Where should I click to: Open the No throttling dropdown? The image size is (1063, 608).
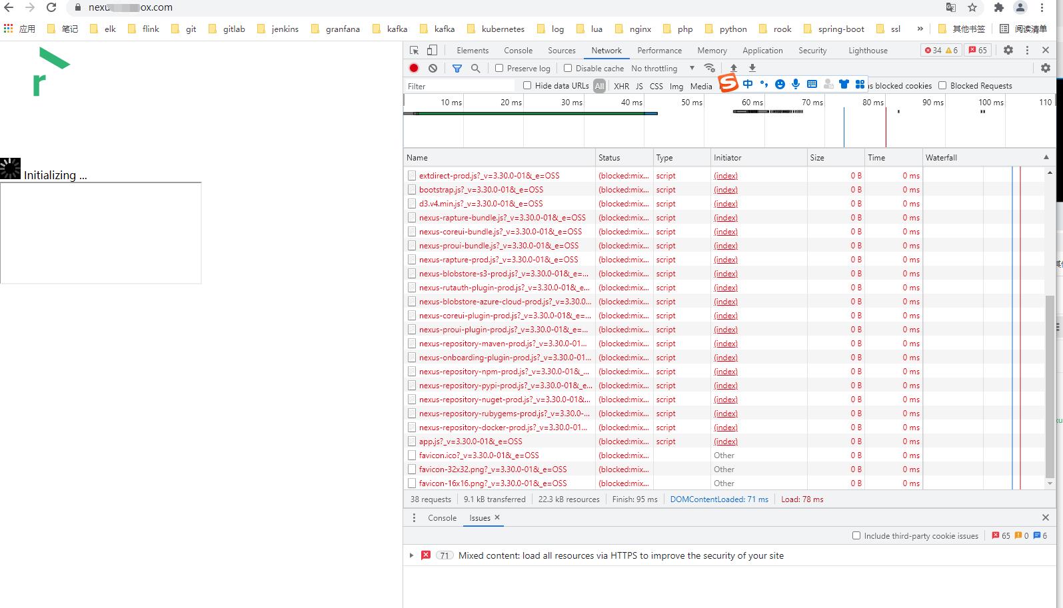(662, 68)
